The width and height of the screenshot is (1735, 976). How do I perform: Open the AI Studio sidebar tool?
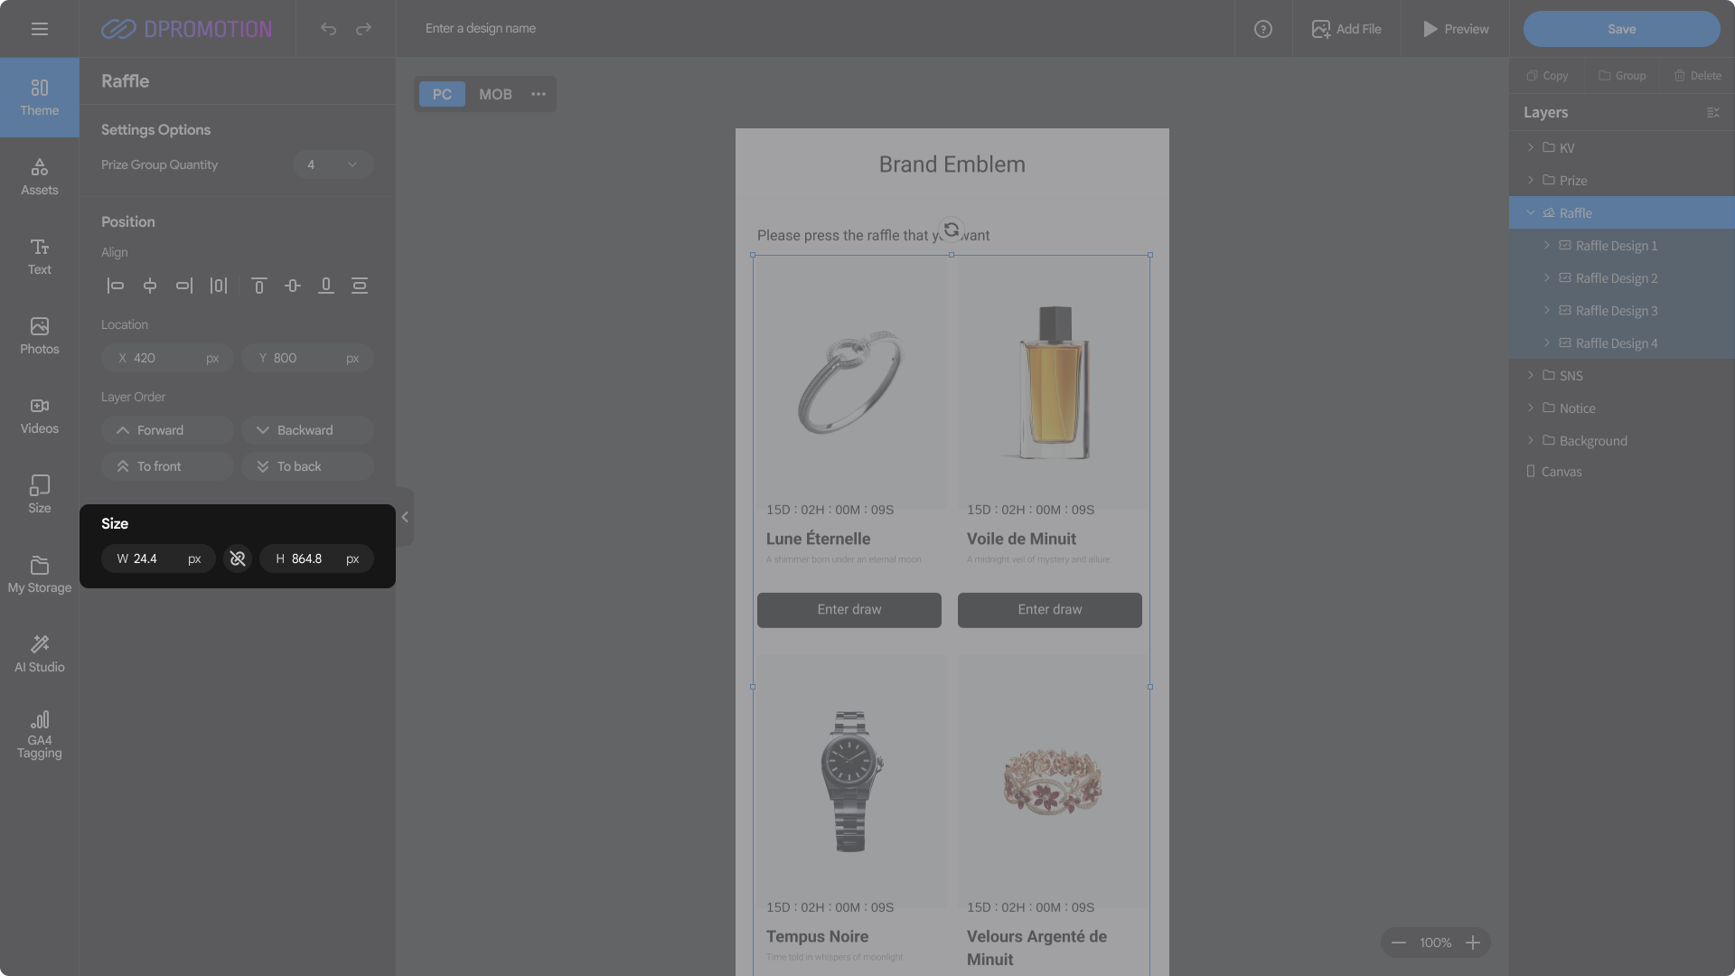(x=39, y=653)
